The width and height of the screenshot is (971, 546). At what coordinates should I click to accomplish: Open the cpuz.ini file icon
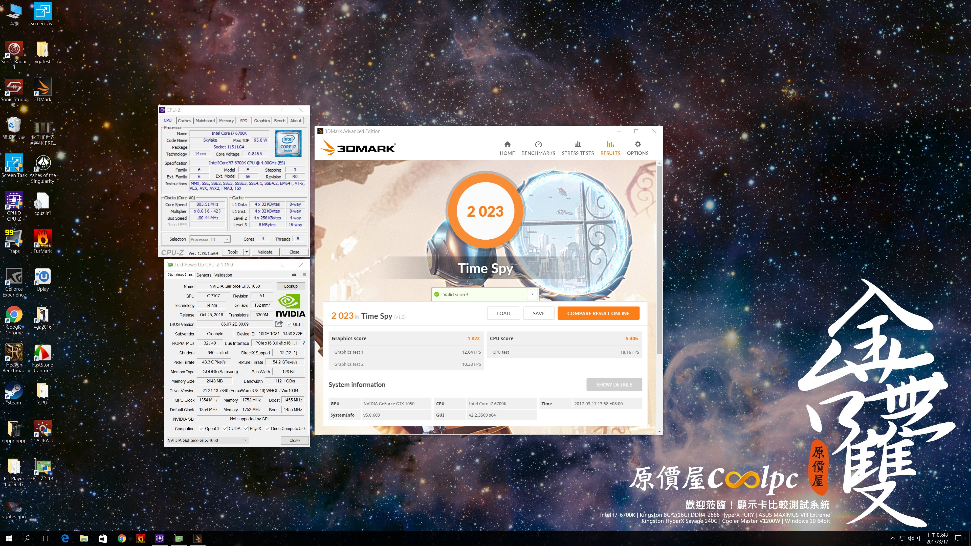42,204
